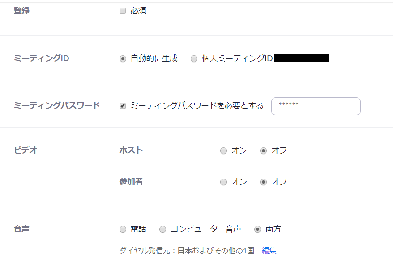
Task: Click the 両方 label text
Action: point(273,229)
